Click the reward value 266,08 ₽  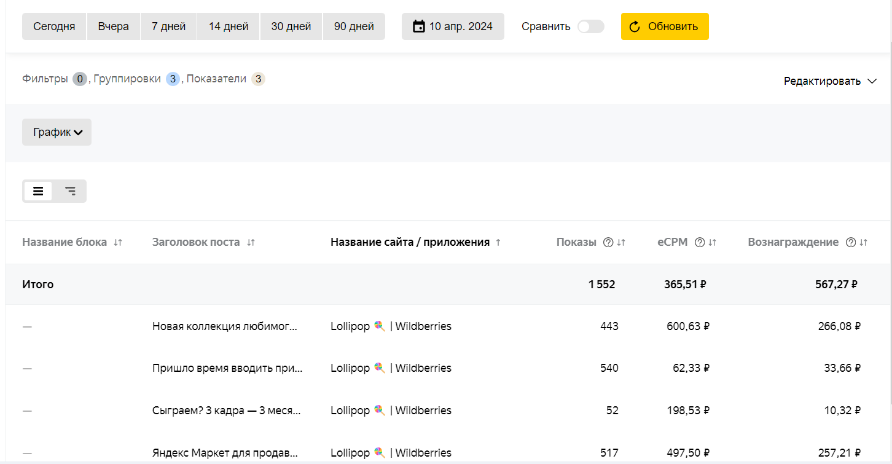[839, 326]
